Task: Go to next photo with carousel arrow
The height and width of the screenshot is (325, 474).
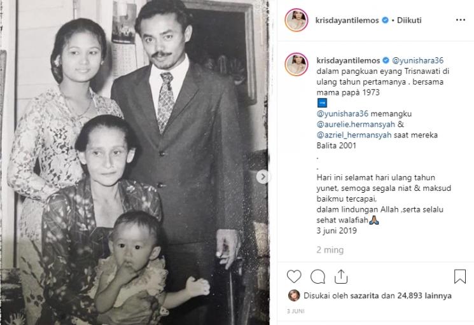Action: 263,177
